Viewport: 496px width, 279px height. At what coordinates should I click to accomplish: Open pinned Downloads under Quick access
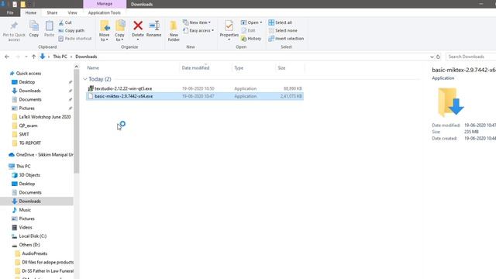point(29,91)
